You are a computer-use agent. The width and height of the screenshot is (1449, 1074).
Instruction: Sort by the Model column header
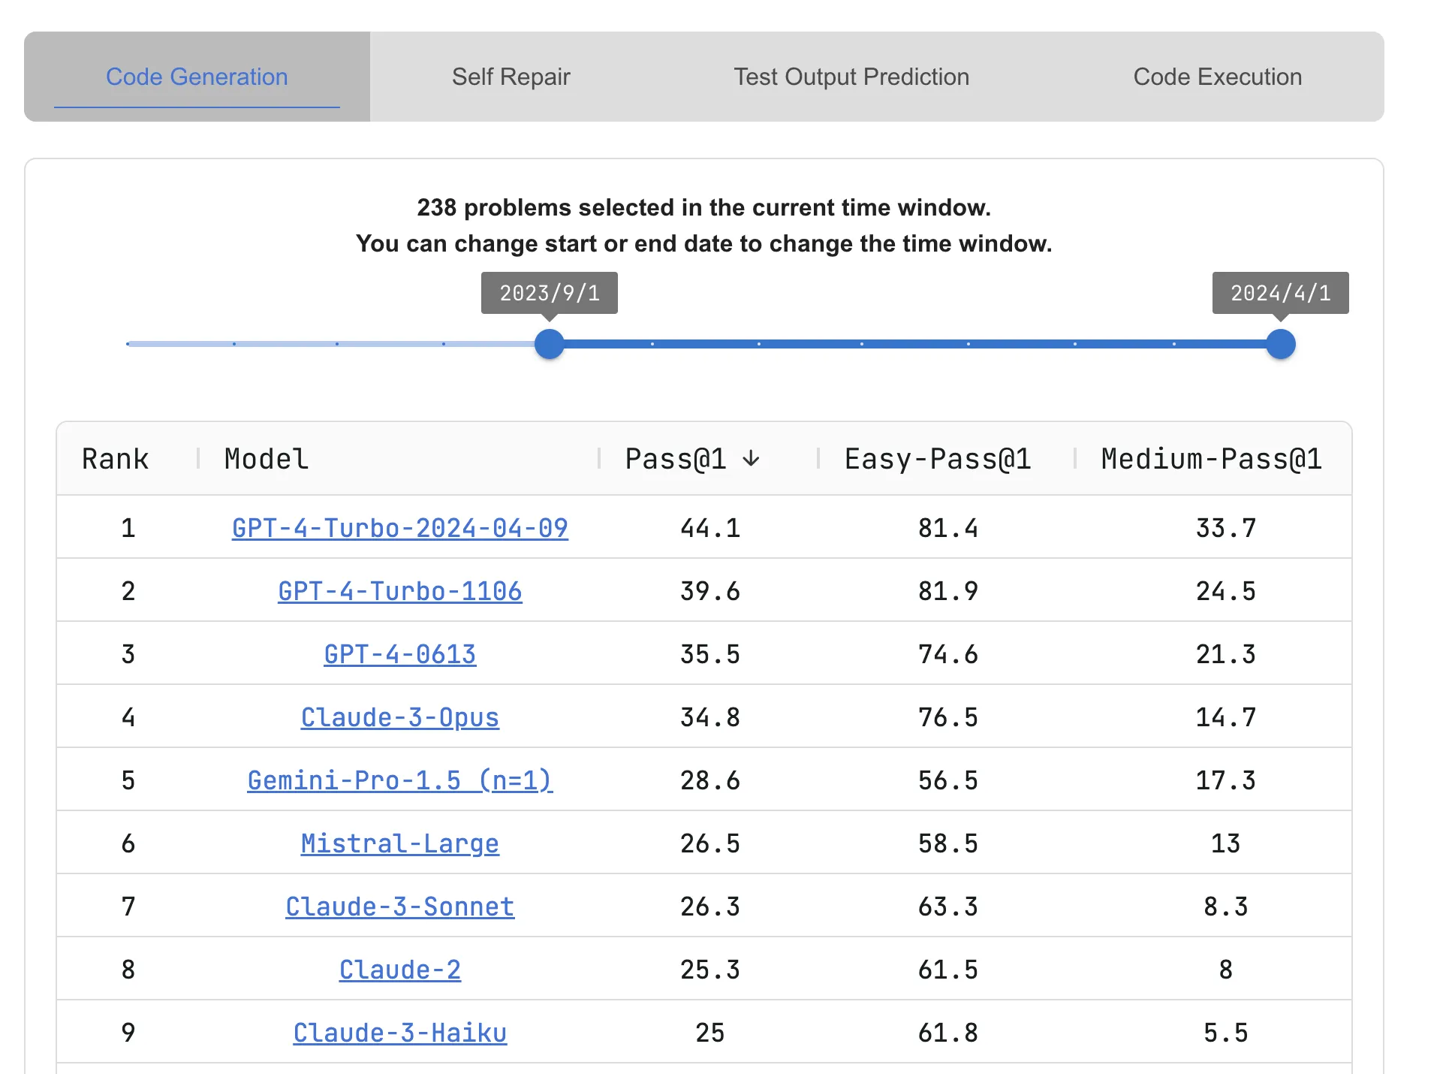[x=267, y=459]
